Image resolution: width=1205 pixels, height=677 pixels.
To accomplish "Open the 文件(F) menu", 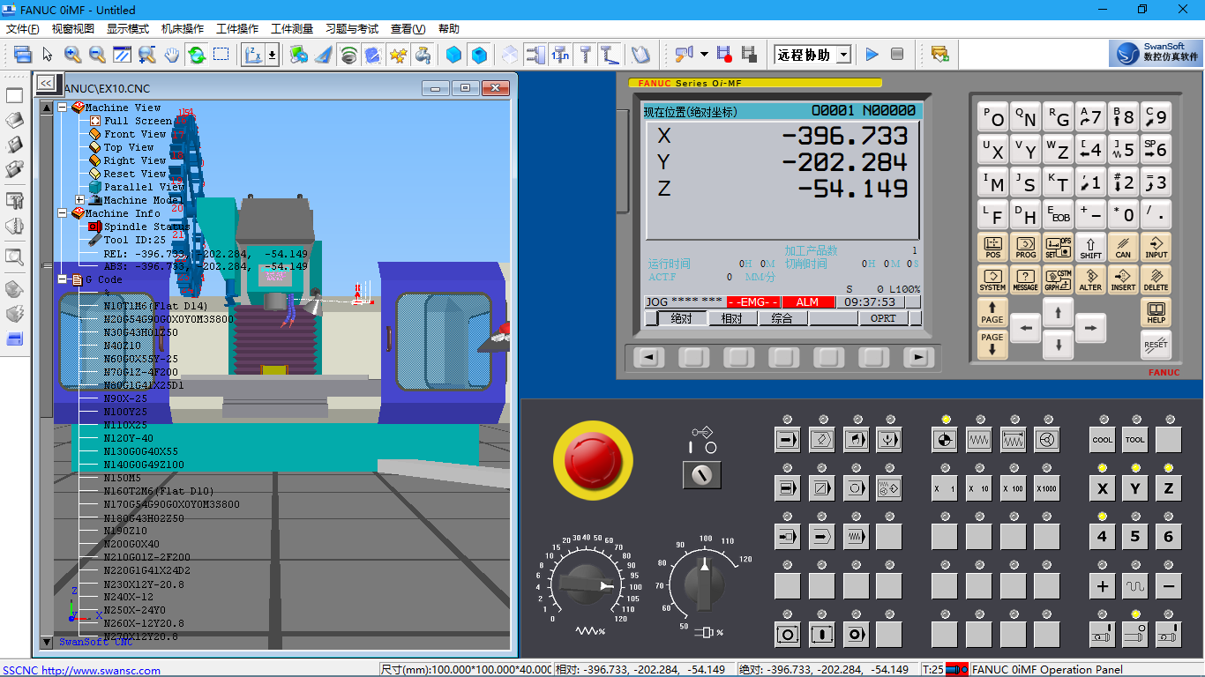I will tap(23, 29).
